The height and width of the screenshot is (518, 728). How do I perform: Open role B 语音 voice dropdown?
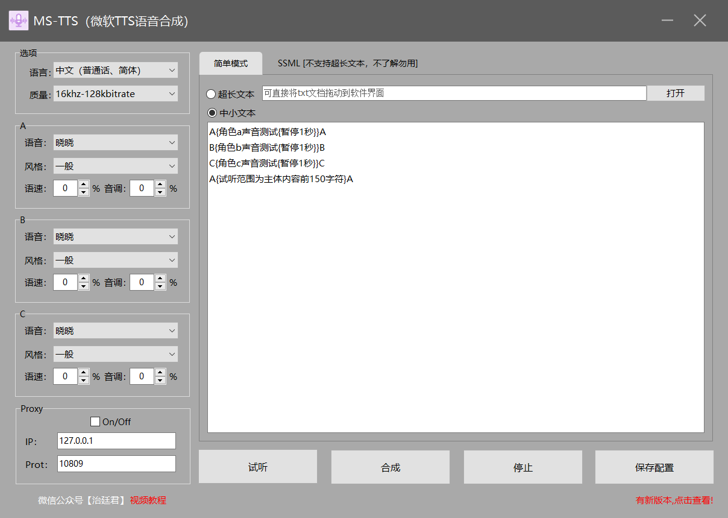[x=116, y=236]
